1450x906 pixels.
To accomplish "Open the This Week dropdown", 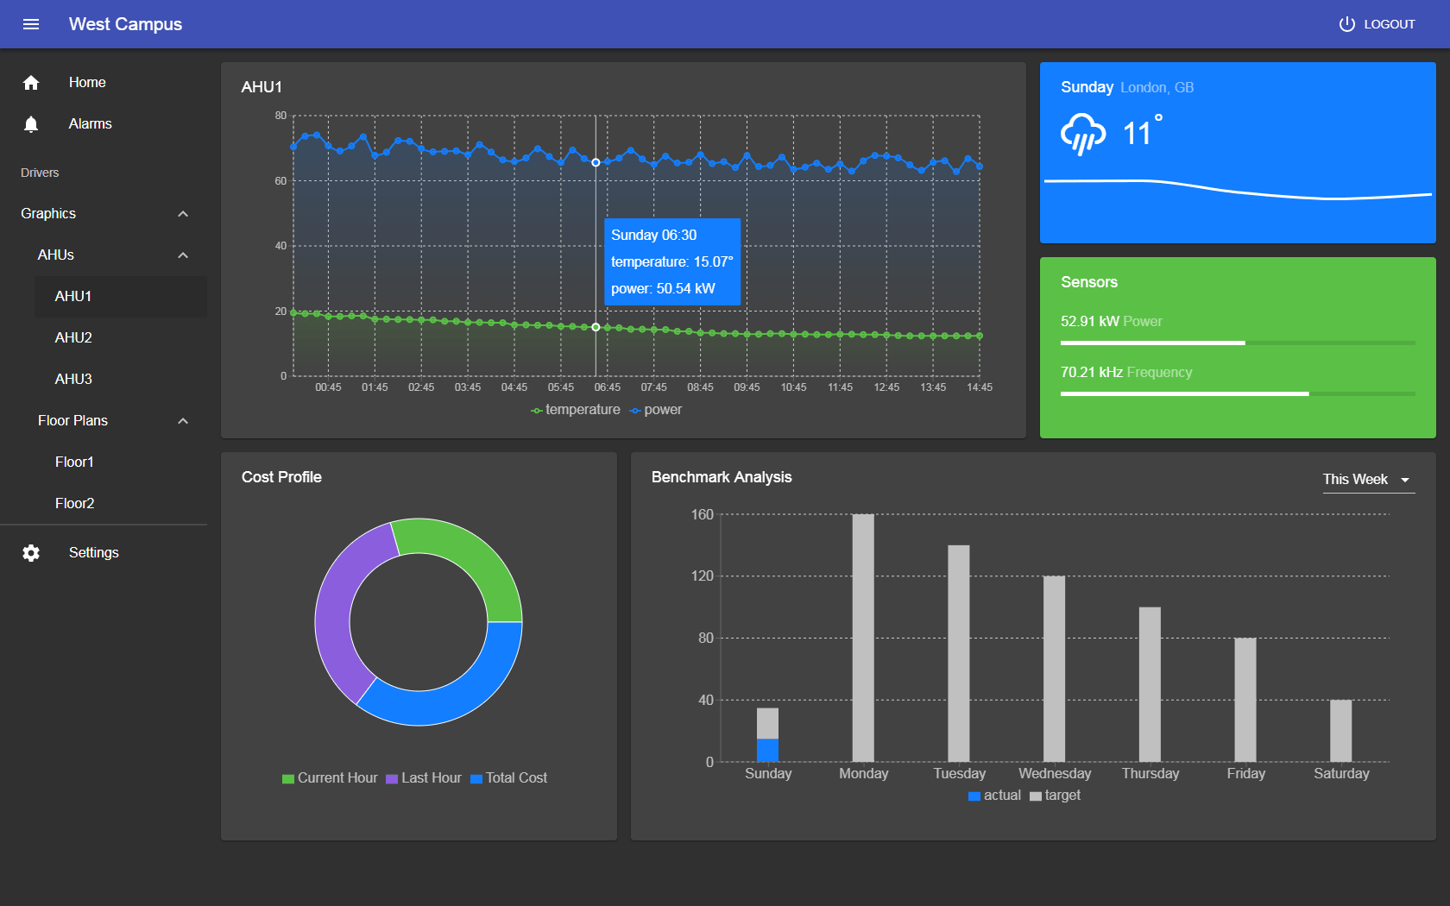I will 1368,480.
